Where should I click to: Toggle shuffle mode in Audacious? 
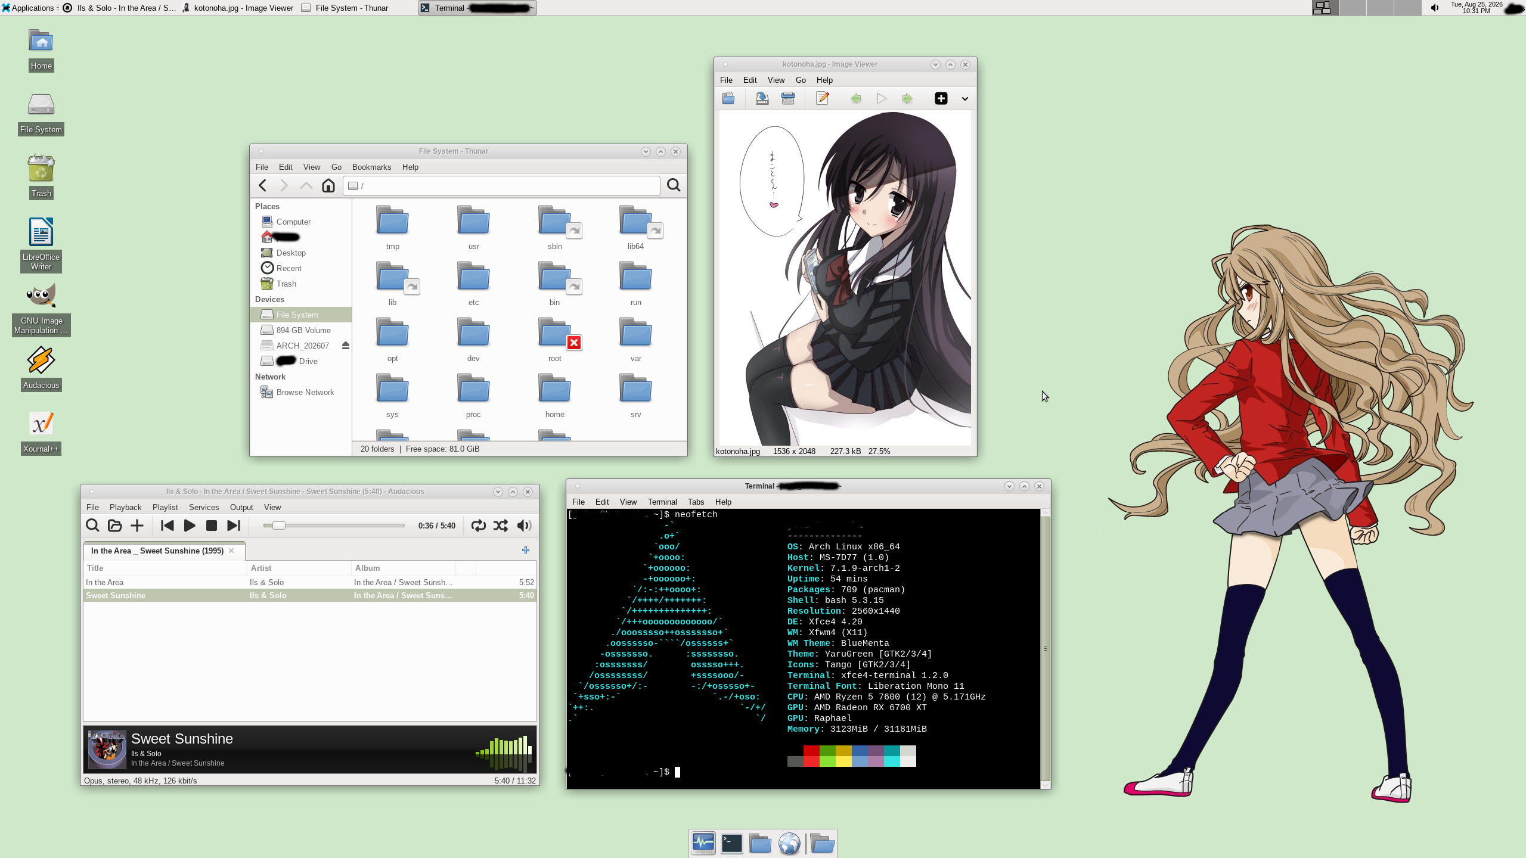coord(501,526)
